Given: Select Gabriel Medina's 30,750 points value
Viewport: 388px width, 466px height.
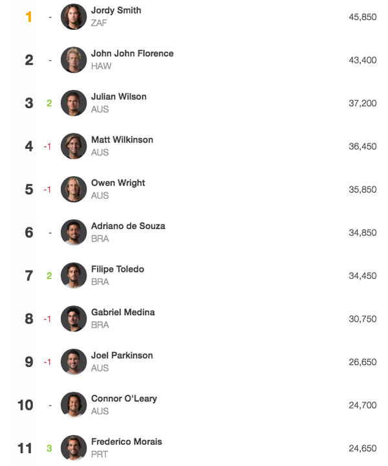Looking at the screenshot, I should (x=363, y=319).
